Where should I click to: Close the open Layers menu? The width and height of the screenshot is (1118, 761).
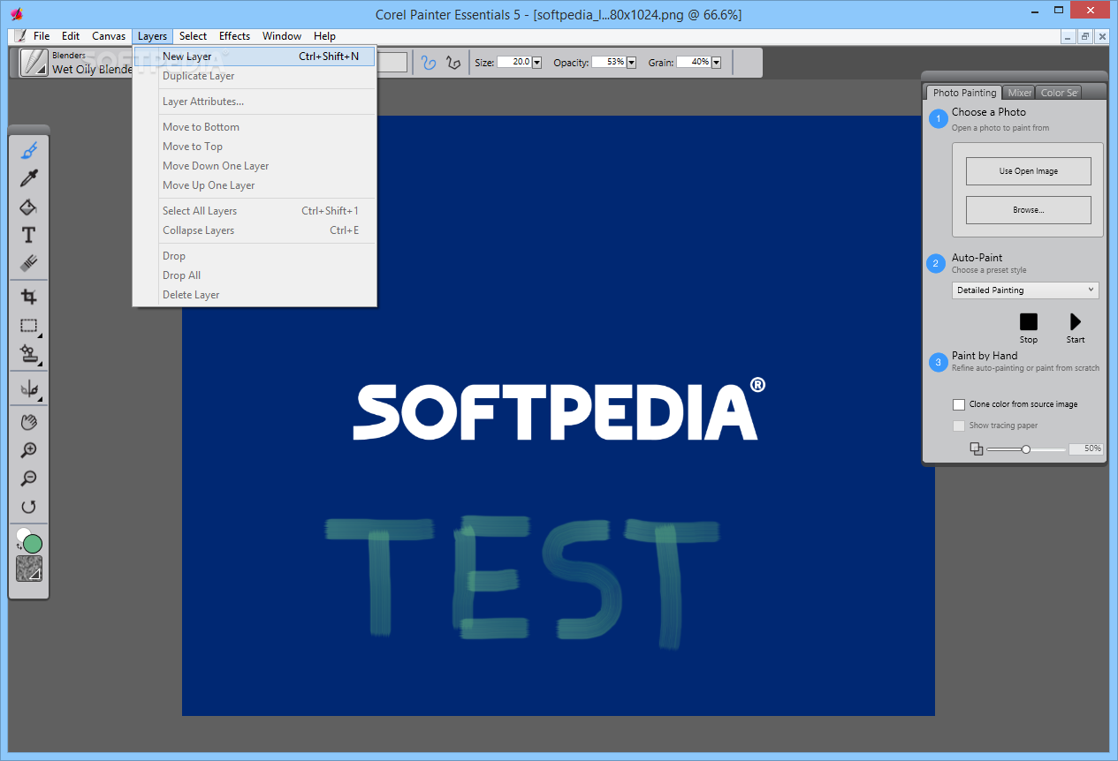[152, 36]
